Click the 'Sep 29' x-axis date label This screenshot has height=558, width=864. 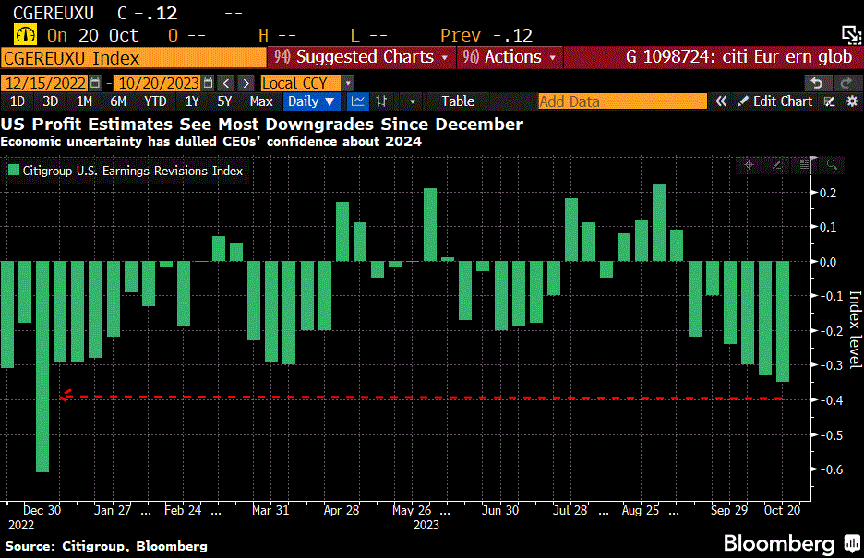coord(728,510)
